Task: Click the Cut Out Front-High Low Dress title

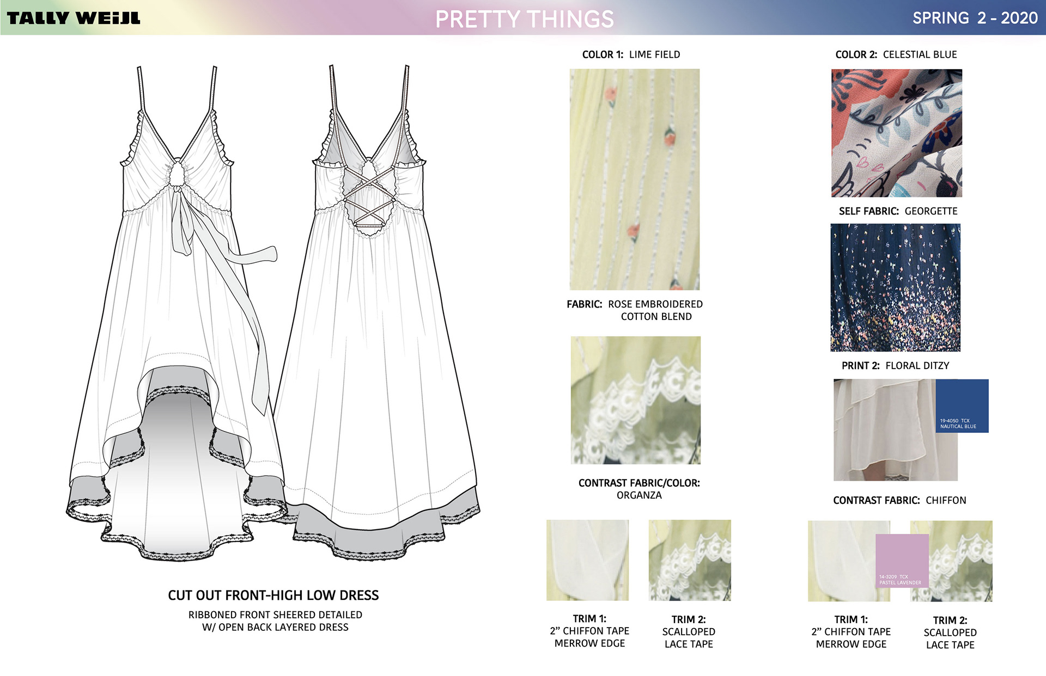Action: pyautogui.click(x=273, y=595)
